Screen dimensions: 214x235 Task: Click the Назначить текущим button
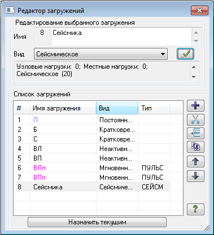97,222
